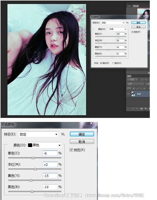Create new adjustment layer icon
The height and width of the screenshot is (200, 157).
click(x=146, y=109)
